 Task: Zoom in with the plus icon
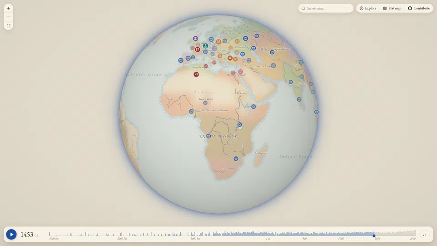pos(8,8)
